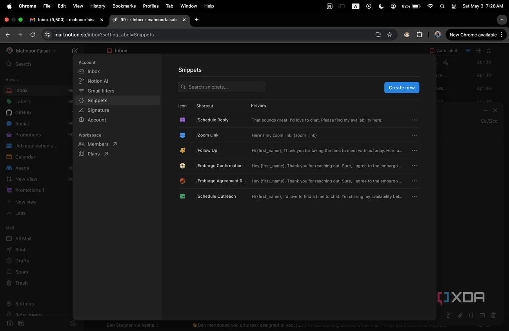Open the compose new email icon
Screen dimensions: 509x331
[x=75, y=51]
